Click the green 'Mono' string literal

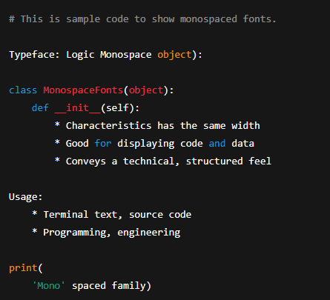point(48,286)
